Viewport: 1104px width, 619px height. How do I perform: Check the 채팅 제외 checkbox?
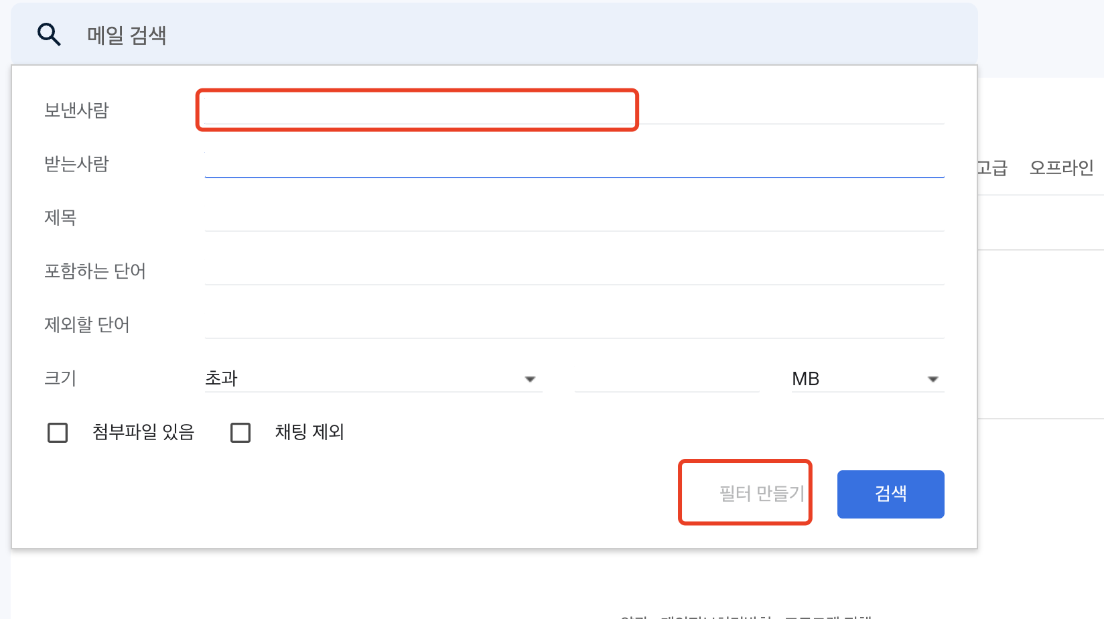pos(240,433)
